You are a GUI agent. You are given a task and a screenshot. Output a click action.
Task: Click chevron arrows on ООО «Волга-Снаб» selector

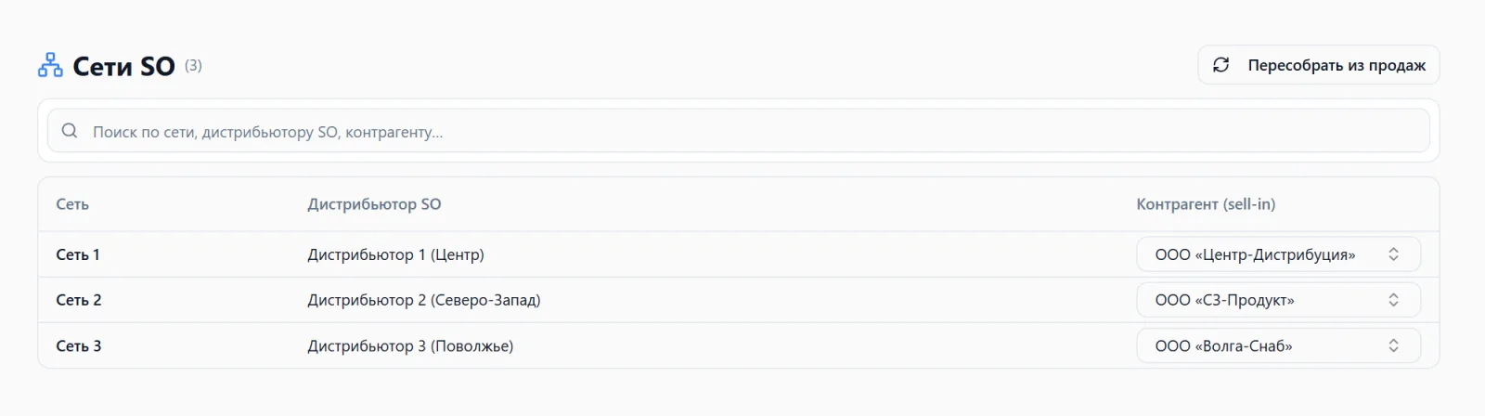tap(1393, 345)
